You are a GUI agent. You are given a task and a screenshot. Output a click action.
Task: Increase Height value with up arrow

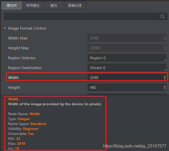[x=165, y=86]
